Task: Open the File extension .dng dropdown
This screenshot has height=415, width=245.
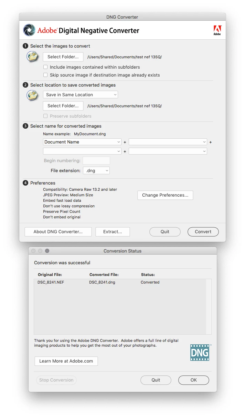Action: (x=96, y=171)
